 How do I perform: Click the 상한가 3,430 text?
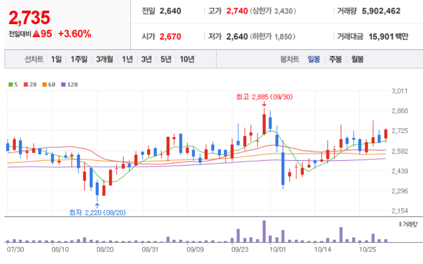(273, 11)
